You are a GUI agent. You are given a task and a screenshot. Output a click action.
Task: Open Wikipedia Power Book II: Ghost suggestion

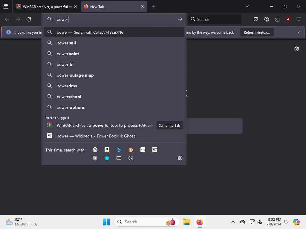114,136
